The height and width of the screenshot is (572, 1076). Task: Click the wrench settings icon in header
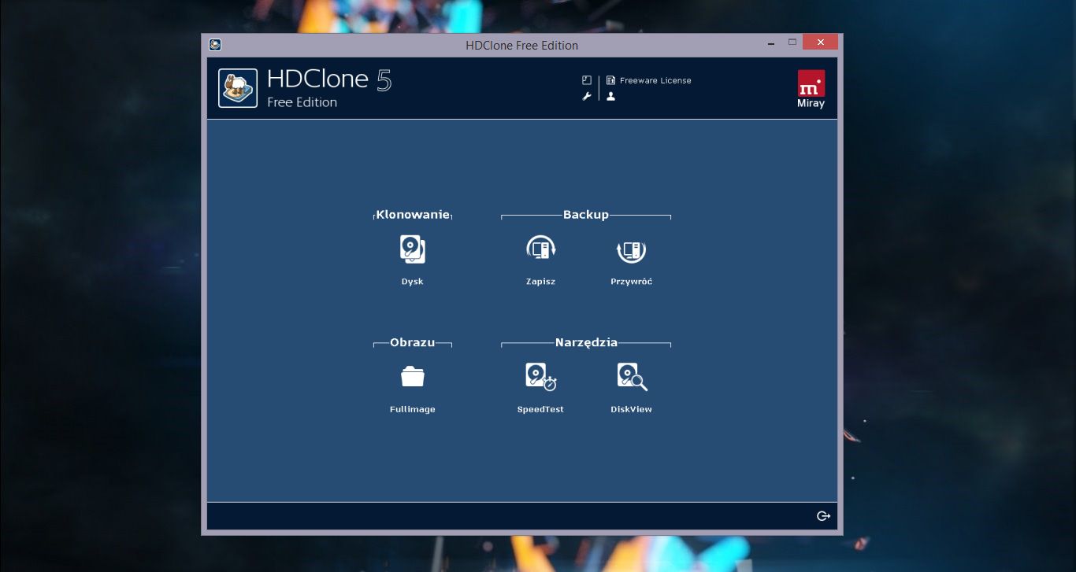(587, 96)
